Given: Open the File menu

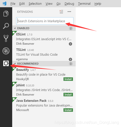Looking at the screenshot, I should [13, 4].
